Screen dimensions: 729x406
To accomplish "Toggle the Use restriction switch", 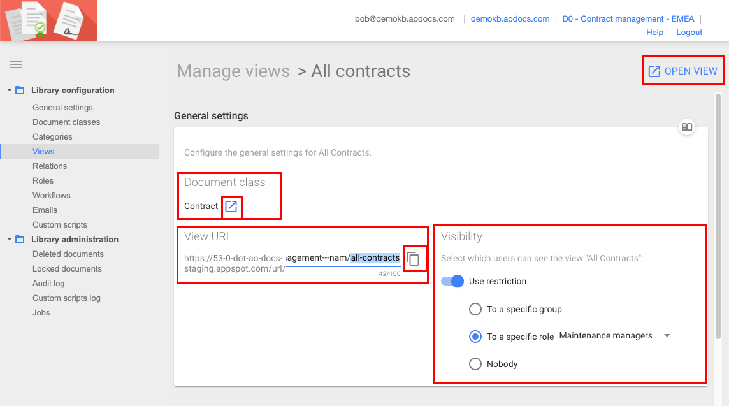I will click(452, 281).
